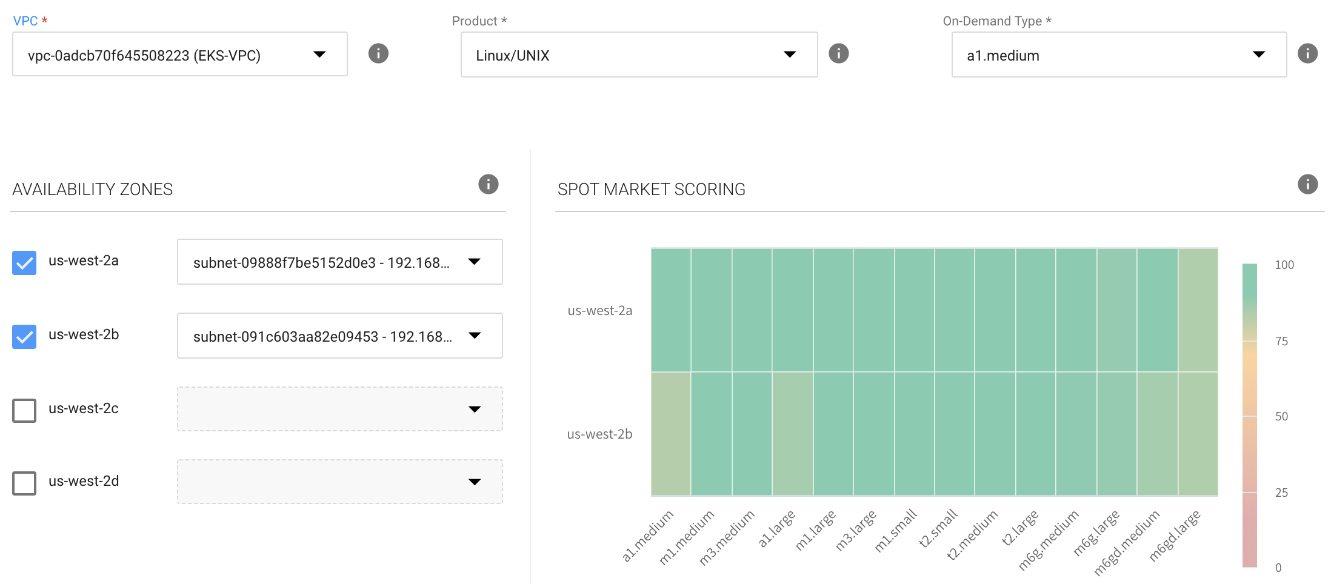The height and width of the screenshot is (584, 1331).
Task: Expand the Product Linux/UNIX dropdown
Action: click(x=639, y=55)
